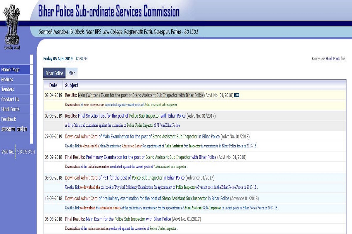The image size is (352, 234).
Task: Click 'Use this link' for Physical Efficiency Examination passbook
Action: click(72, 187)
